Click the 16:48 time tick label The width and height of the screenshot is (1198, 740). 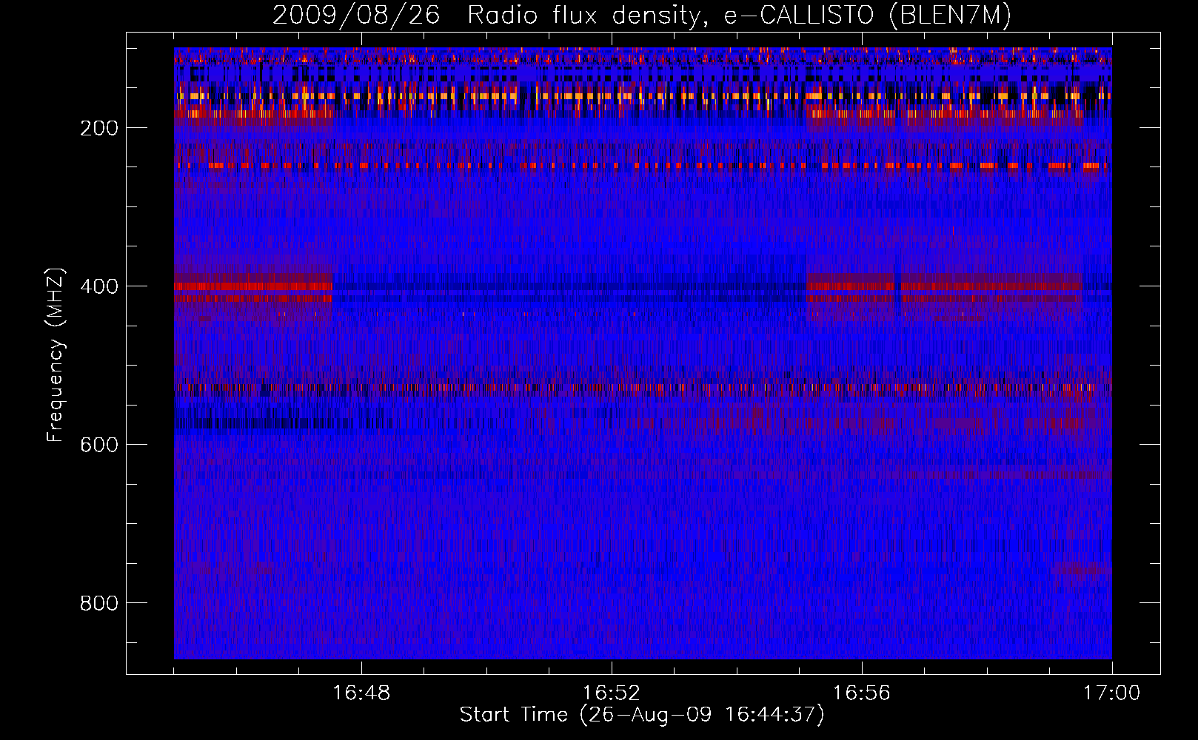point(361,693)
